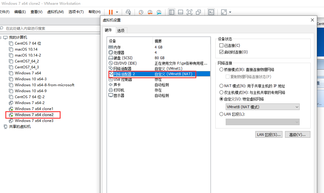324x193 pixels.
Task: Select Windows 7 x64 clone2 entry
Action: point(34,114)
